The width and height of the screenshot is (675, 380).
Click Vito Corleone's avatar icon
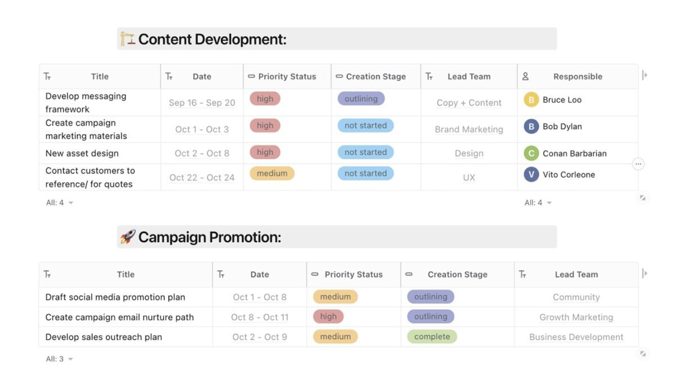(531, 175)
